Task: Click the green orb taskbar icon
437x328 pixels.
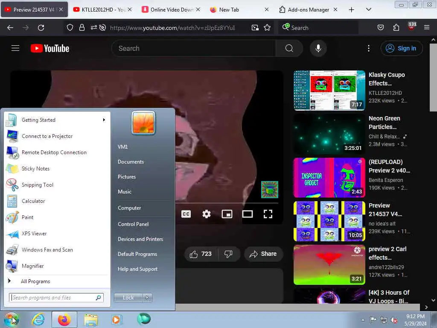Action: [x=144, y=319]
